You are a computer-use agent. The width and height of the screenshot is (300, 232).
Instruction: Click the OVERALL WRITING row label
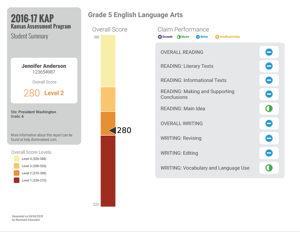(181, 123)
